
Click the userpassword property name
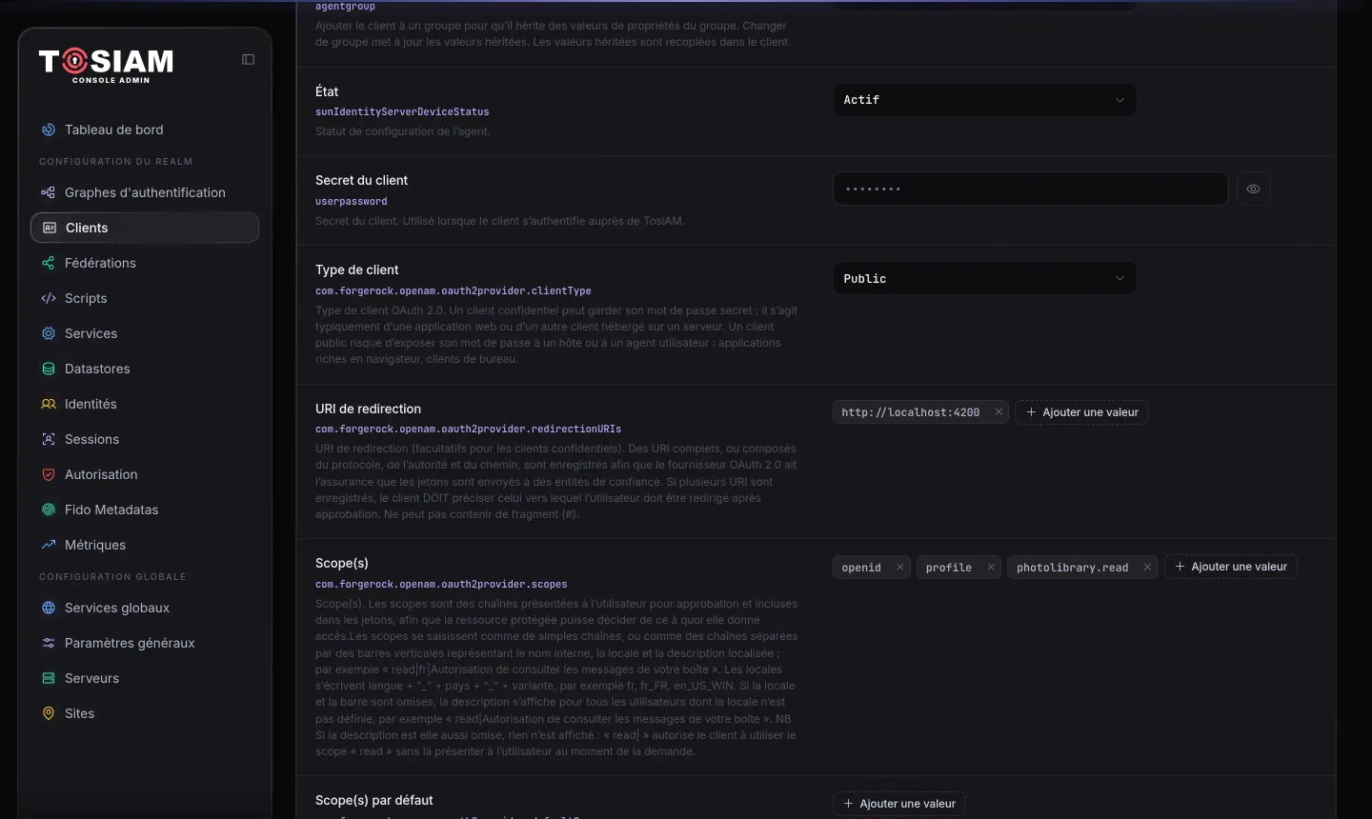pos(352,202)
